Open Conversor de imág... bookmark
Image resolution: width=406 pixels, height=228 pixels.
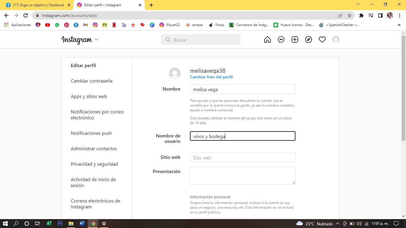[x=249, y=25]
